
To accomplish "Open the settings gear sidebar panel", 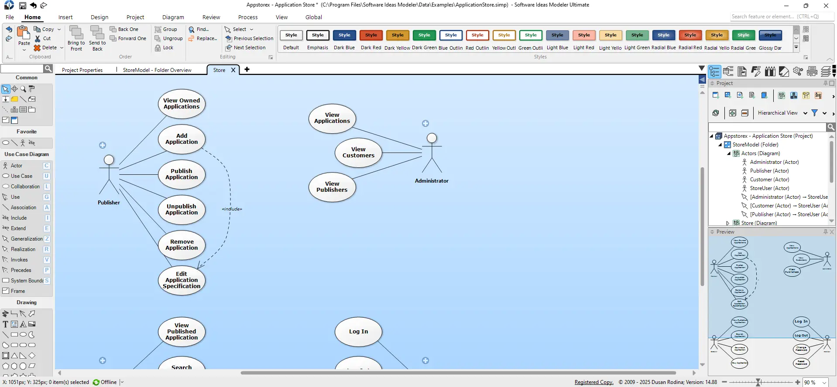I will [x=798, y=71].
